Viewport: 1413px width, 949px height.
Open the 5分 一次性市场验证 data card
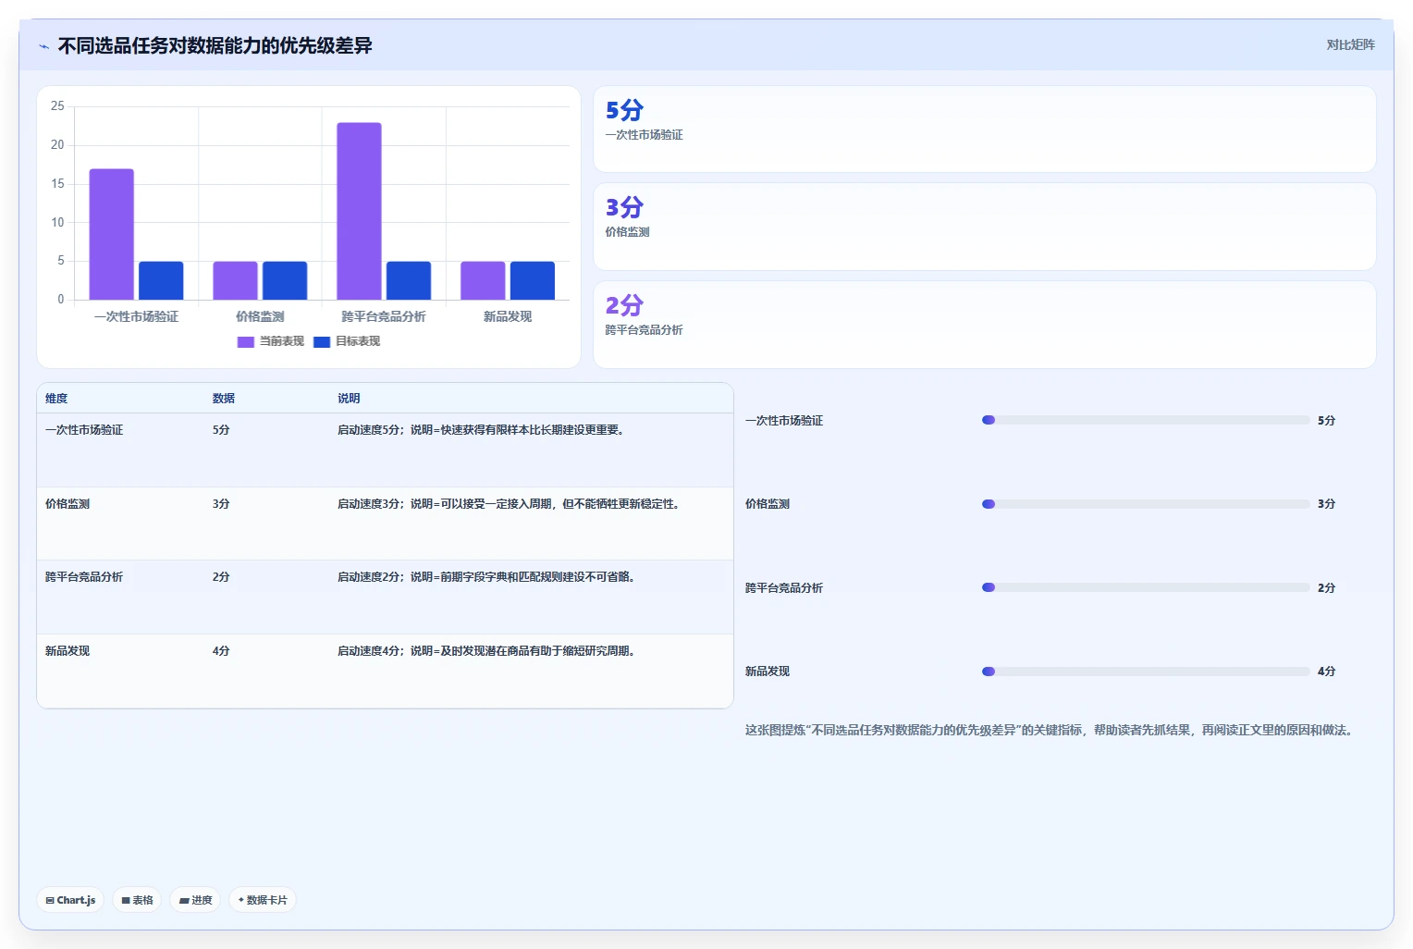985,129
